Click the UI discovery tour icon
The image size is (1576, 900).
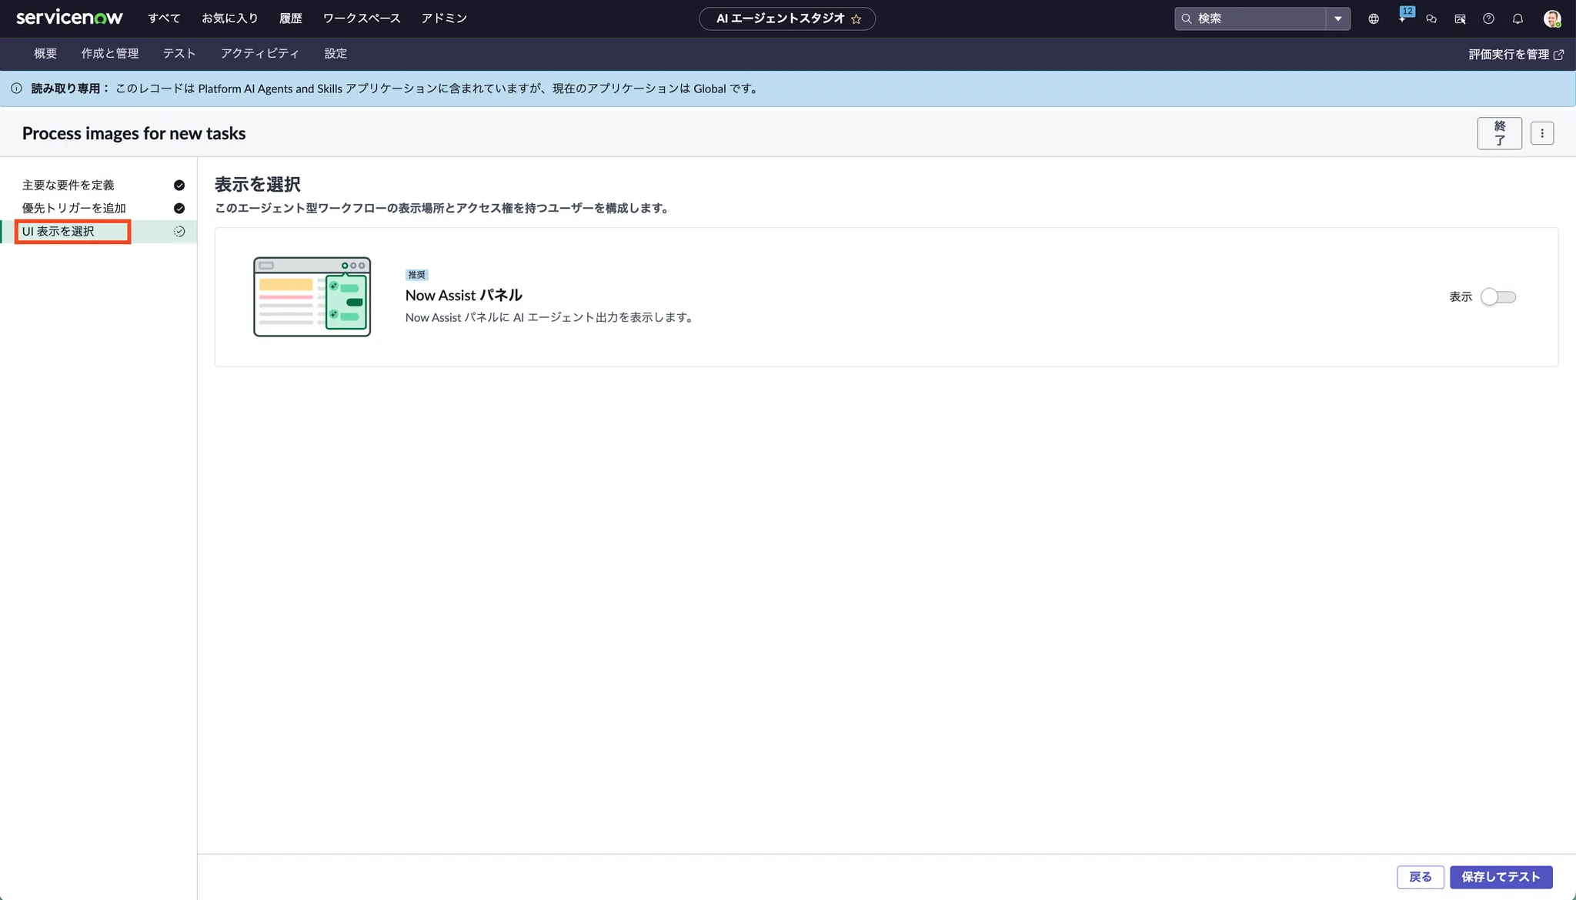point(1460,18)
